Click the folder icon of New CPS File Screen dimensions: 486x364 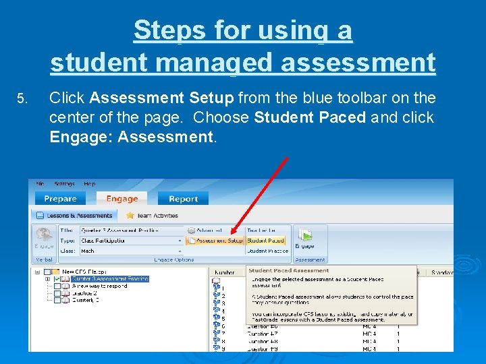55,272
